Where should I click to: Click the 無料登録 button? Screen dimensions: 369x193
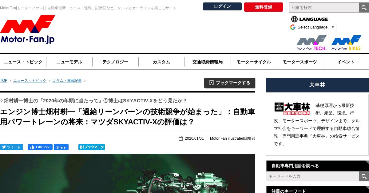coord(264,7)
